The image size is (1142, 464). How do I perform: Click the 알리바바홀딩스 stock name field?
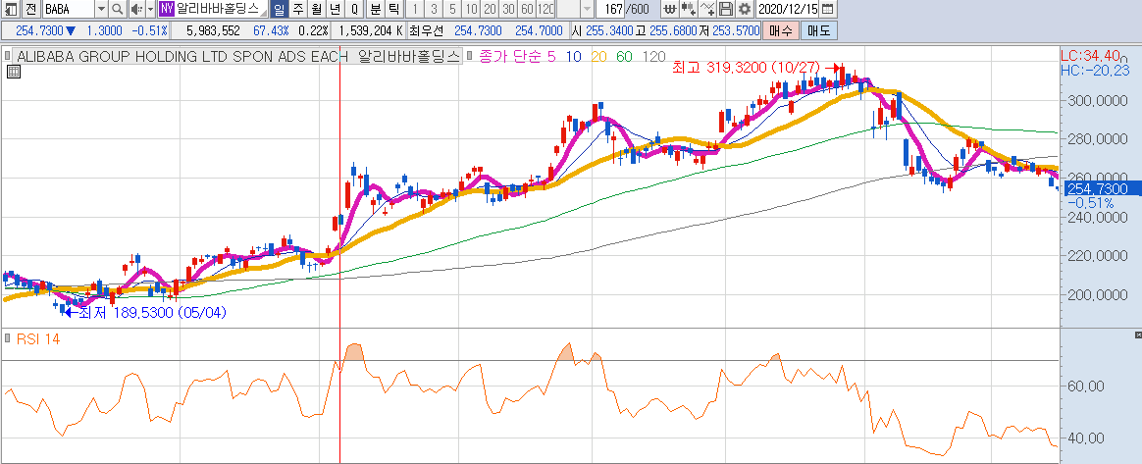(222, 10)
